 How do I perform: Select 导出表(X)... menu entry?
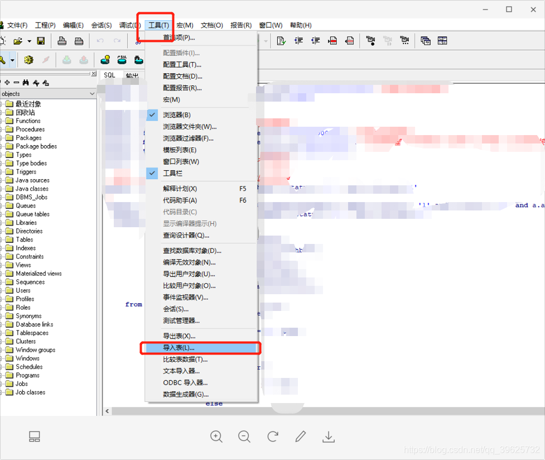[x=201, y=336]
